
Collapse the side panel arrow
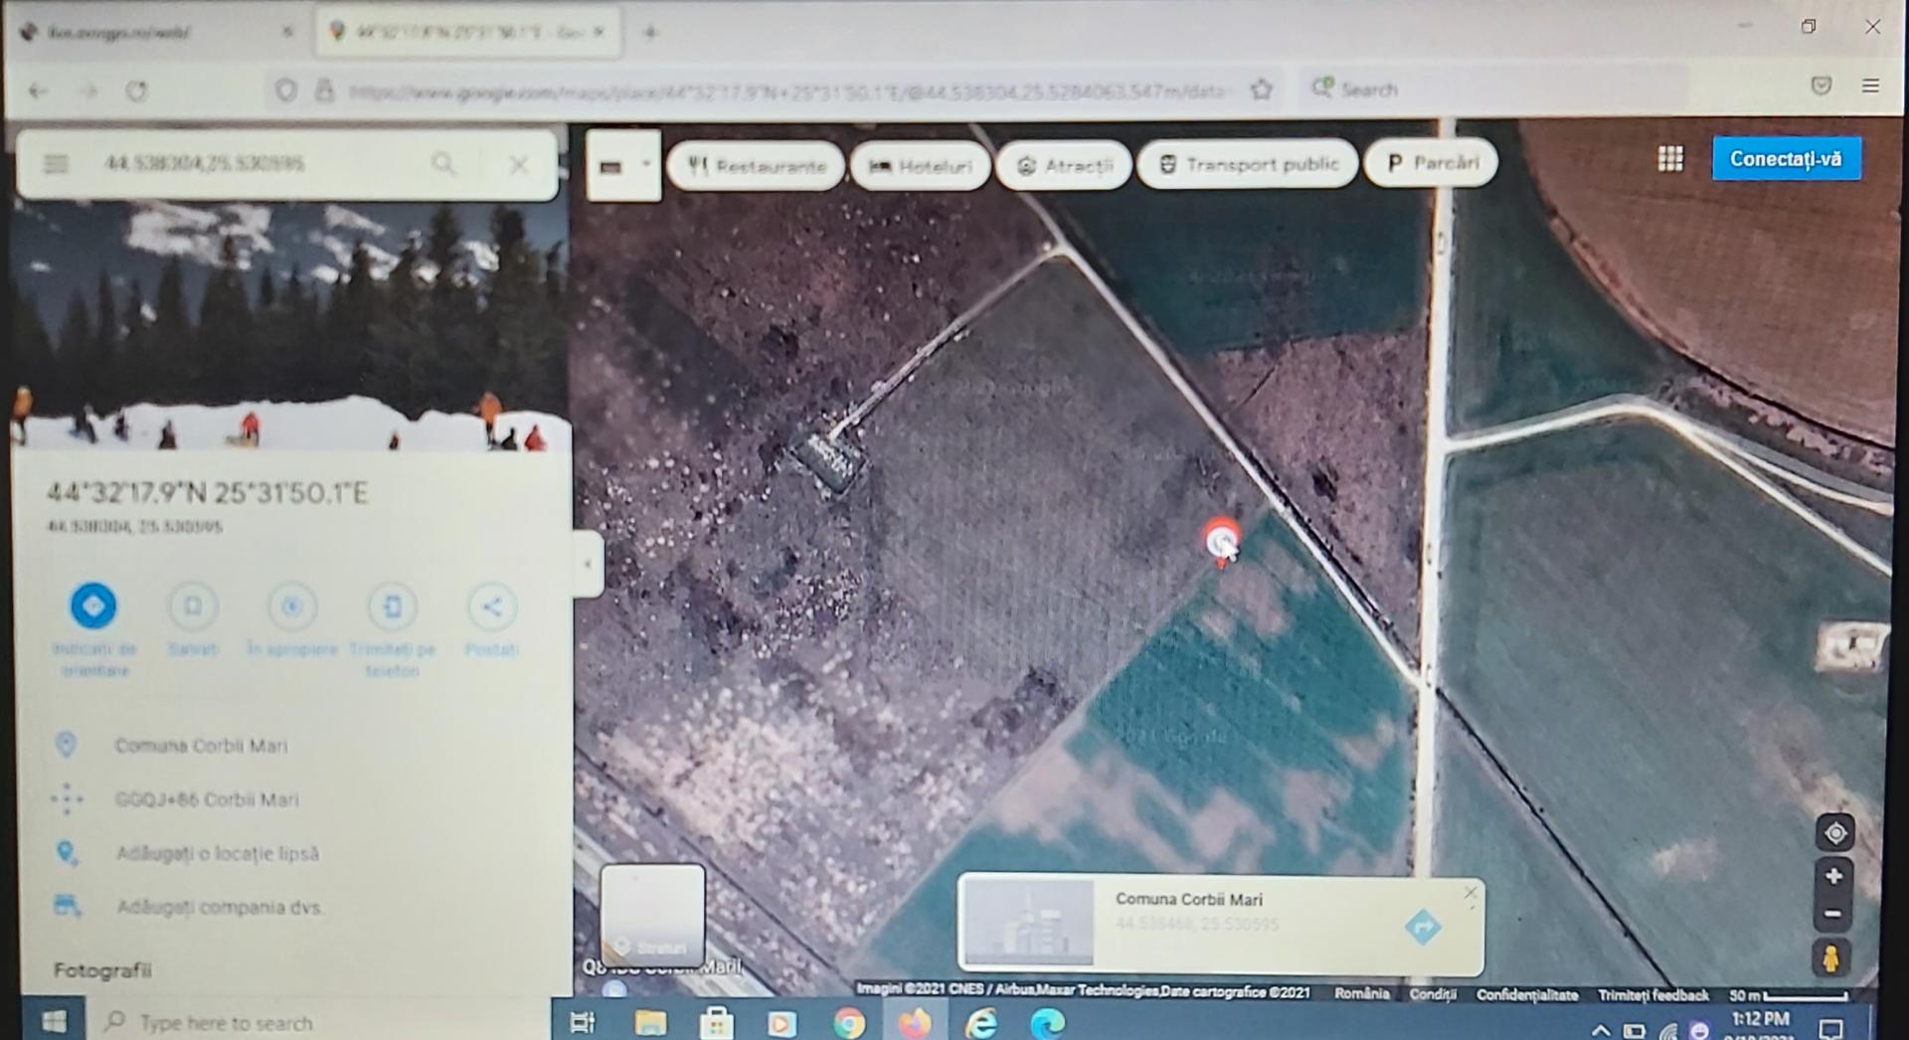(588, 564)
